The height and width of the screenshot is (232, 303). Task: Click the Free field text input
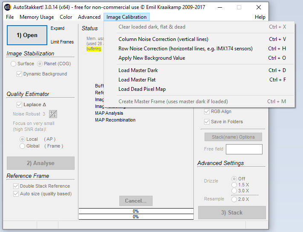click(x=244, y=149)
